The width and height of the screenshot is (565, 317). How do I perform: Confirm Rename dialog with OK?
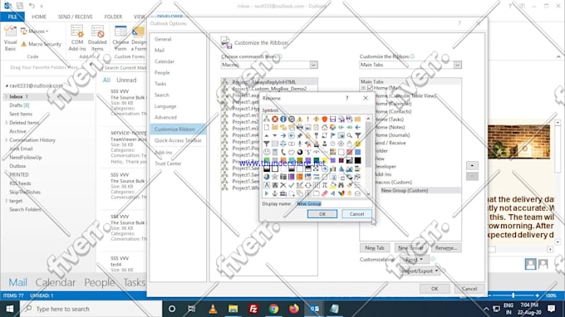pyautogui.click(x=322, y=214)
